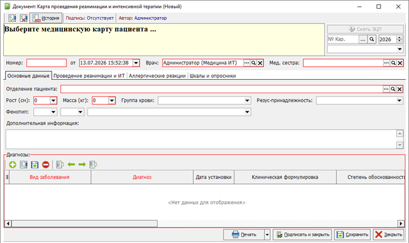Search doctor with Врач magnifier icon
Screen dimensions: 409x243
pos(253,63)
